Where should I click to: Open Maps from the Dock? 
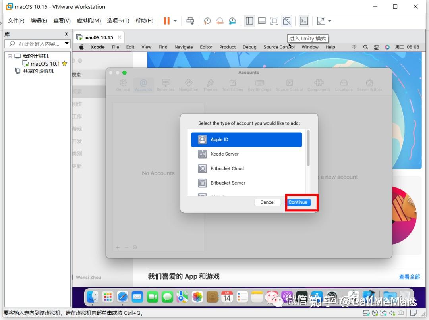click(182, 297)
